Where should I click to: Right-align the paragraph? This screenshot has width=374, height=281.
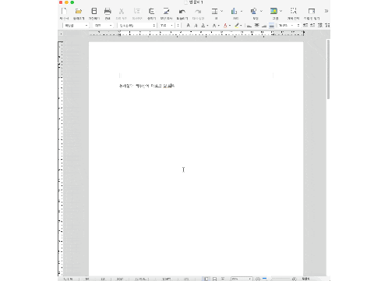click(264, 26)
